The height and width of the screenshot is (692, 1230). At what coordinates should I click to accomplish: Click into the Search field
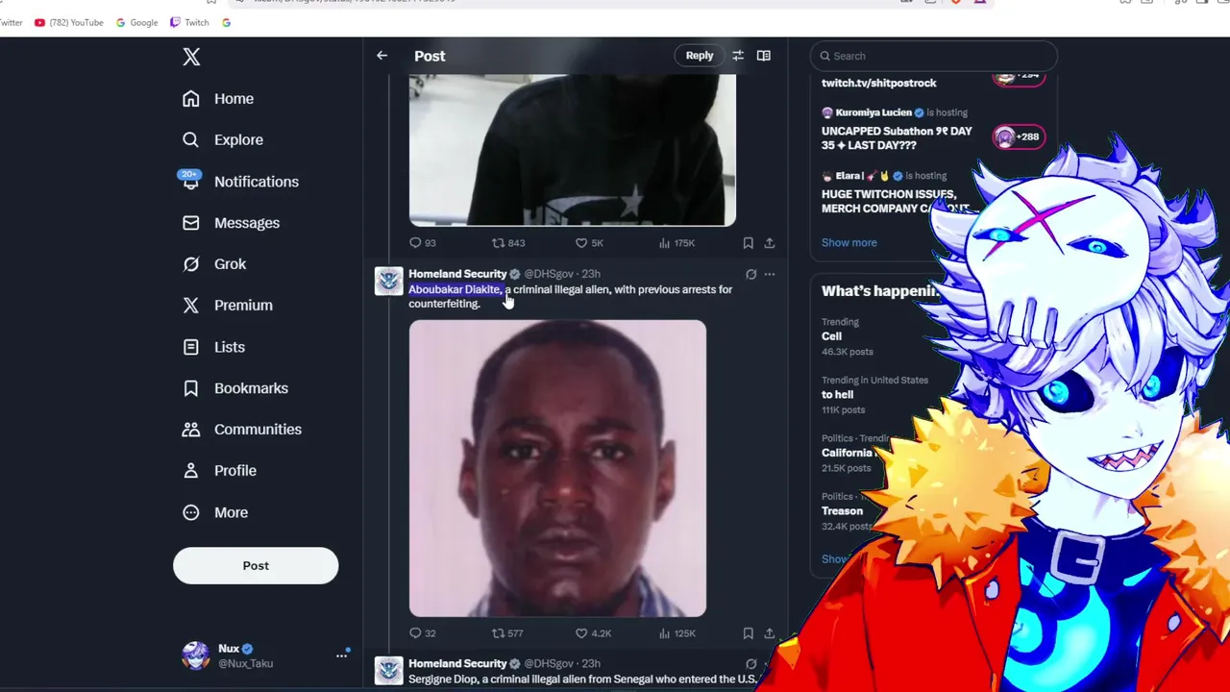[x=934, y=56]
